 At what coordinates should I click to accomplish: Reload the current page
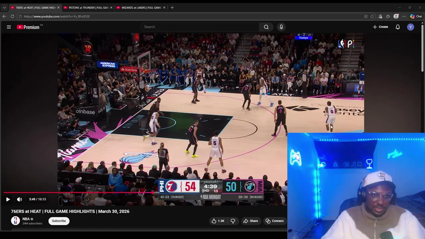[x=12, y=16]
